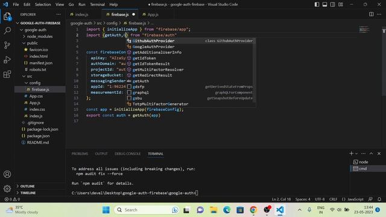The width and height of the screenshot is (386, 217).
Task: Open the terminal launch profile dropdown
Action: tap(356, 154)
